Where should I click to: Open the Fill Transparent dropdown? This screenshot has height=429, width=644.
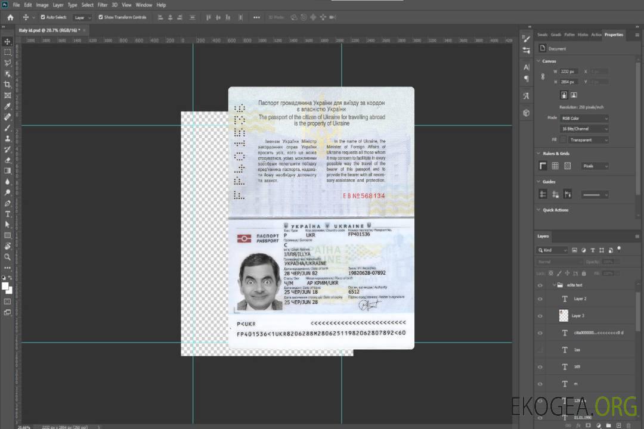pyautogui.click(x=588, y=140)
